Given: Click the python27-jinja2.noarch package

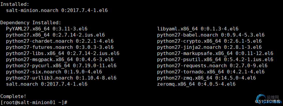Looking at the screenshot, I should click(209, 47).
